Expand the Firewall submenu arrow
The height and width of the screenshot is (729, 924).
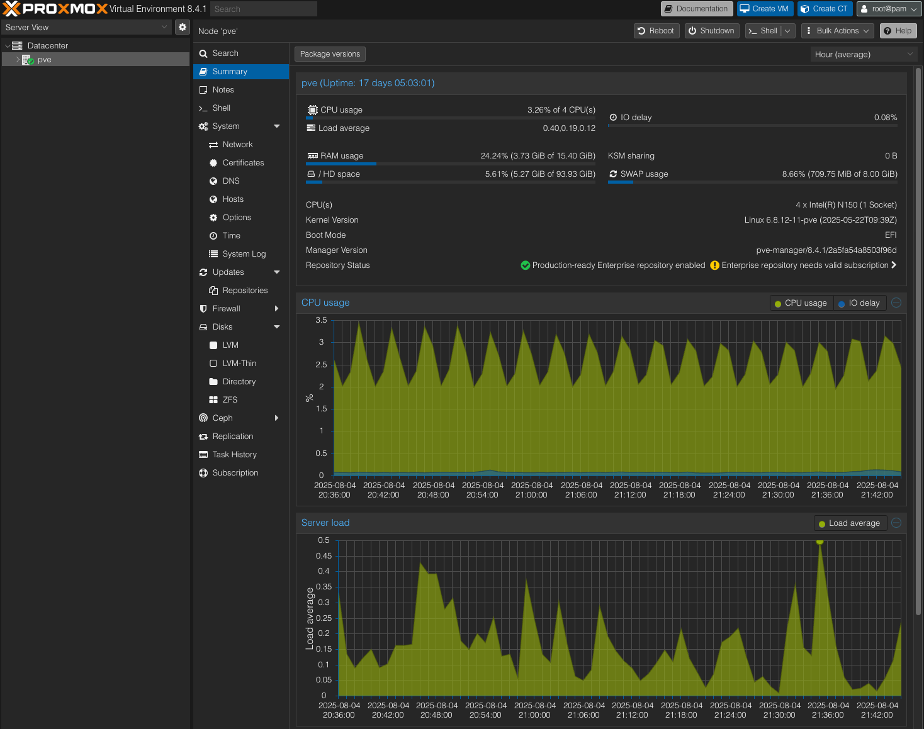click(277, 309)
